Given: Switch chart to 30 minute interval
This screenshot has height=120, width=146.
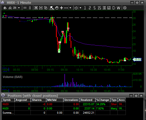Looking at the screenshot, I should coord(104,8).
